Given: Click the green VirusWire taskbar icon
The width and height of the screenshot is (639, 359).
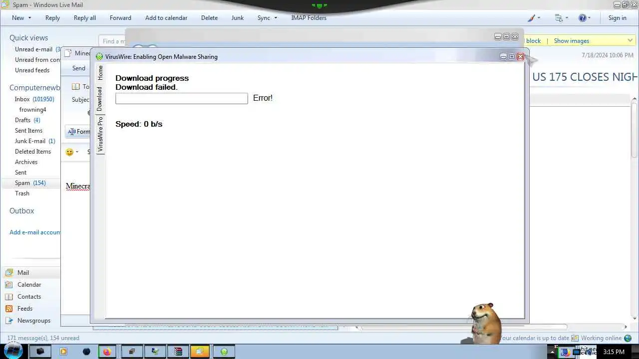Looking at the screenshot, I should point(224,352).
